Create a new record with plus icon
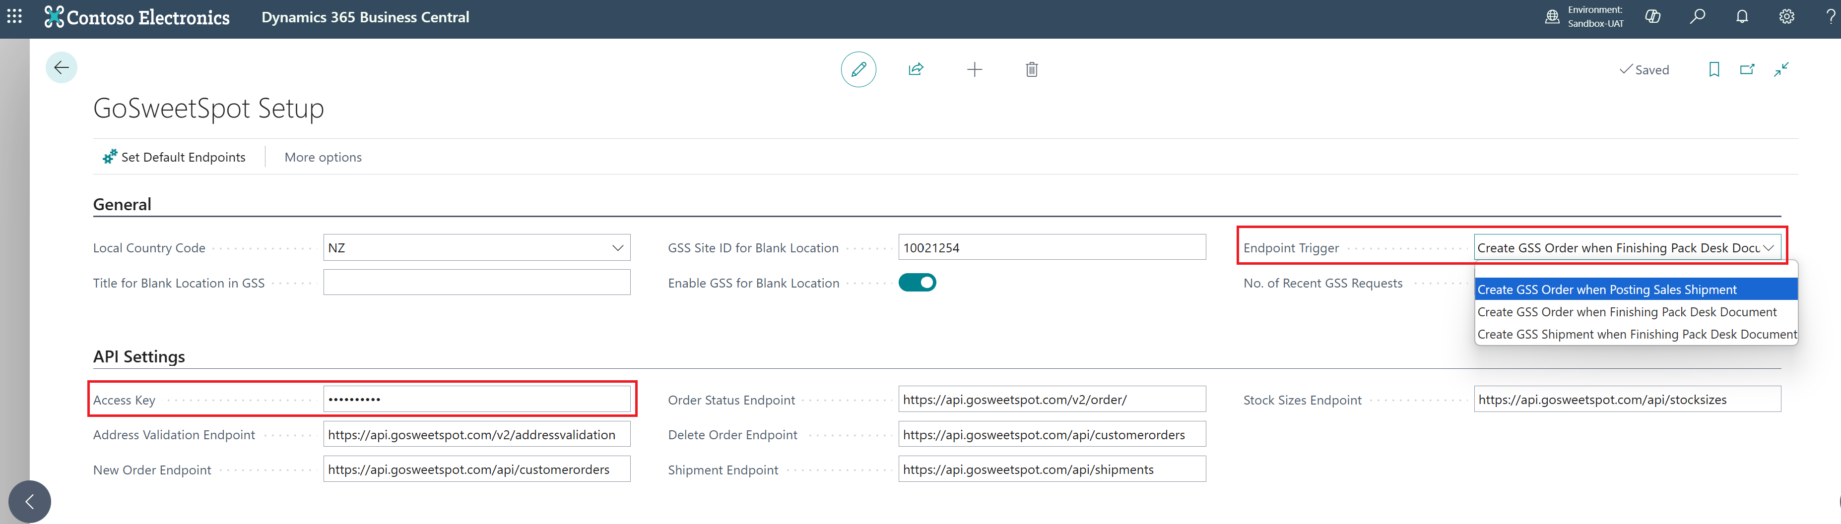Image resolution: width=1841 pixels, height=524 pixels. point(974,69)
